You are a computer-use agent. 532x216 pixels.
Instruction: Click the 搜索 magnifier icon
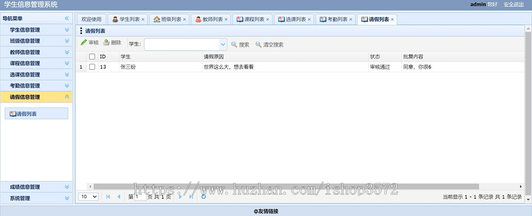234,44
